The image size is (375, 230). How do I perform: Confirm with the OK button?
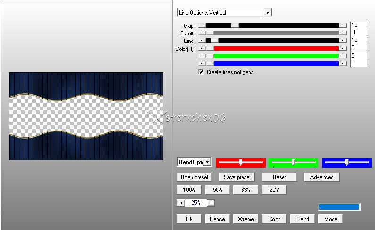point(189,219)
